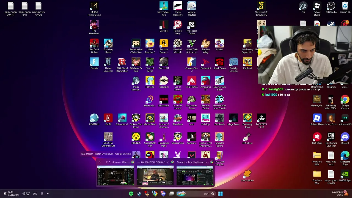The image size is (352, 198).
Task: Switch to the Kick Dashboard window preview
Action: click(195, 175)
